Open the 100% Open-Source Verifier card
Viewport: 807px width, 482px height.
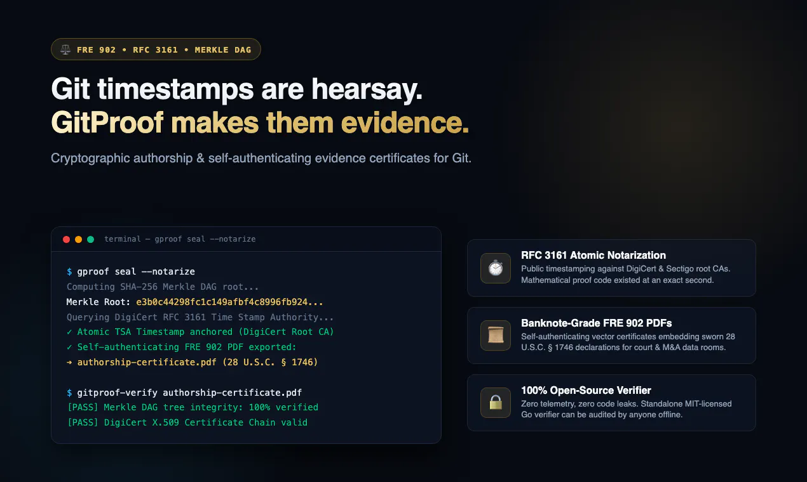[611, 403]
